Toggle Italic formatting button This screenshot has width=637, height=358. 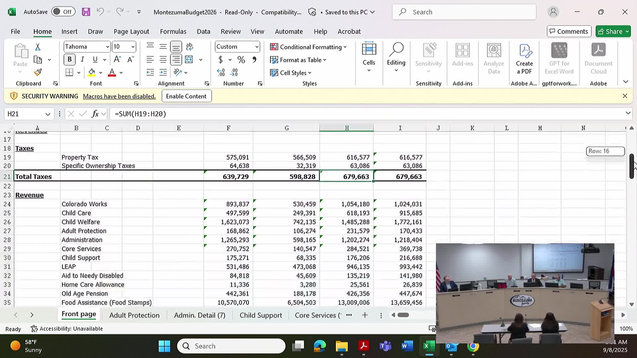point(82,60)
